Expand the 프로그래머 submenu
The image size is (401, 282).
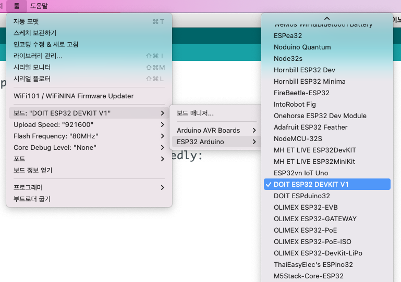coord(89,188)
